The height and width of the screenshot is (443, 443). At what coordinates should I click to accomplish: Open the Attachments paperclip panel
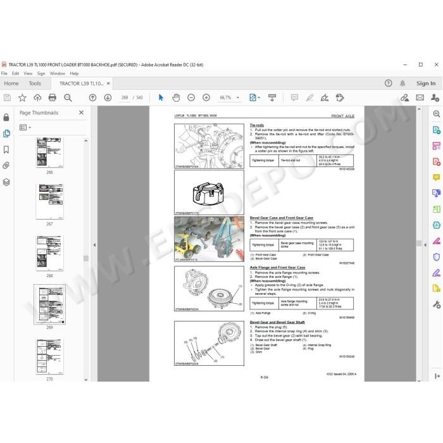coord(6,166)
